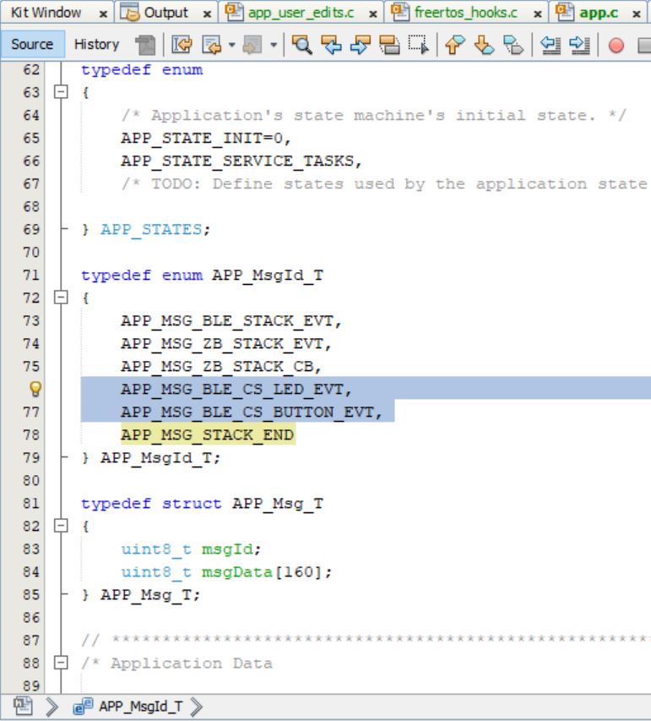This screenshot has width=651, height=721.
Task: Click the Source view button
Action: click(32, 44)
